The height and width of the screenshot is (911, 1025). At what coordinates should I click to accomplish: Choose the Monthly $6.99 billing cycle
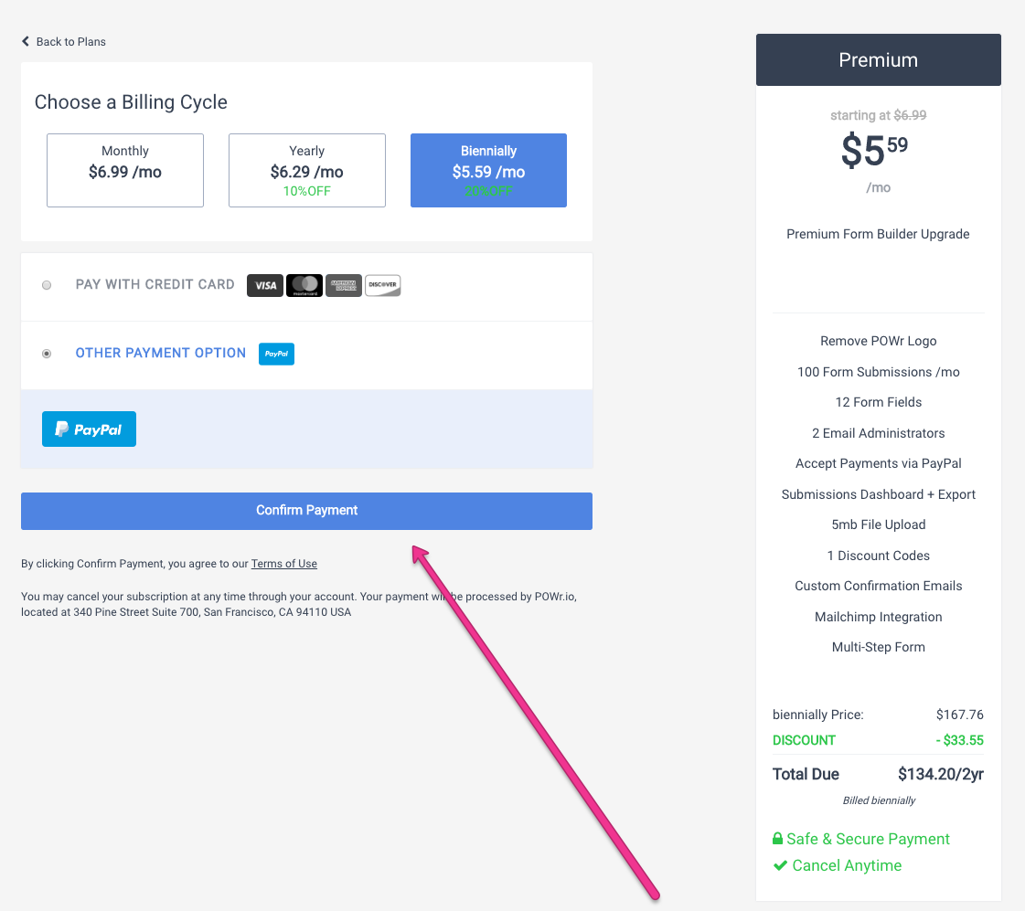[125, 171]
